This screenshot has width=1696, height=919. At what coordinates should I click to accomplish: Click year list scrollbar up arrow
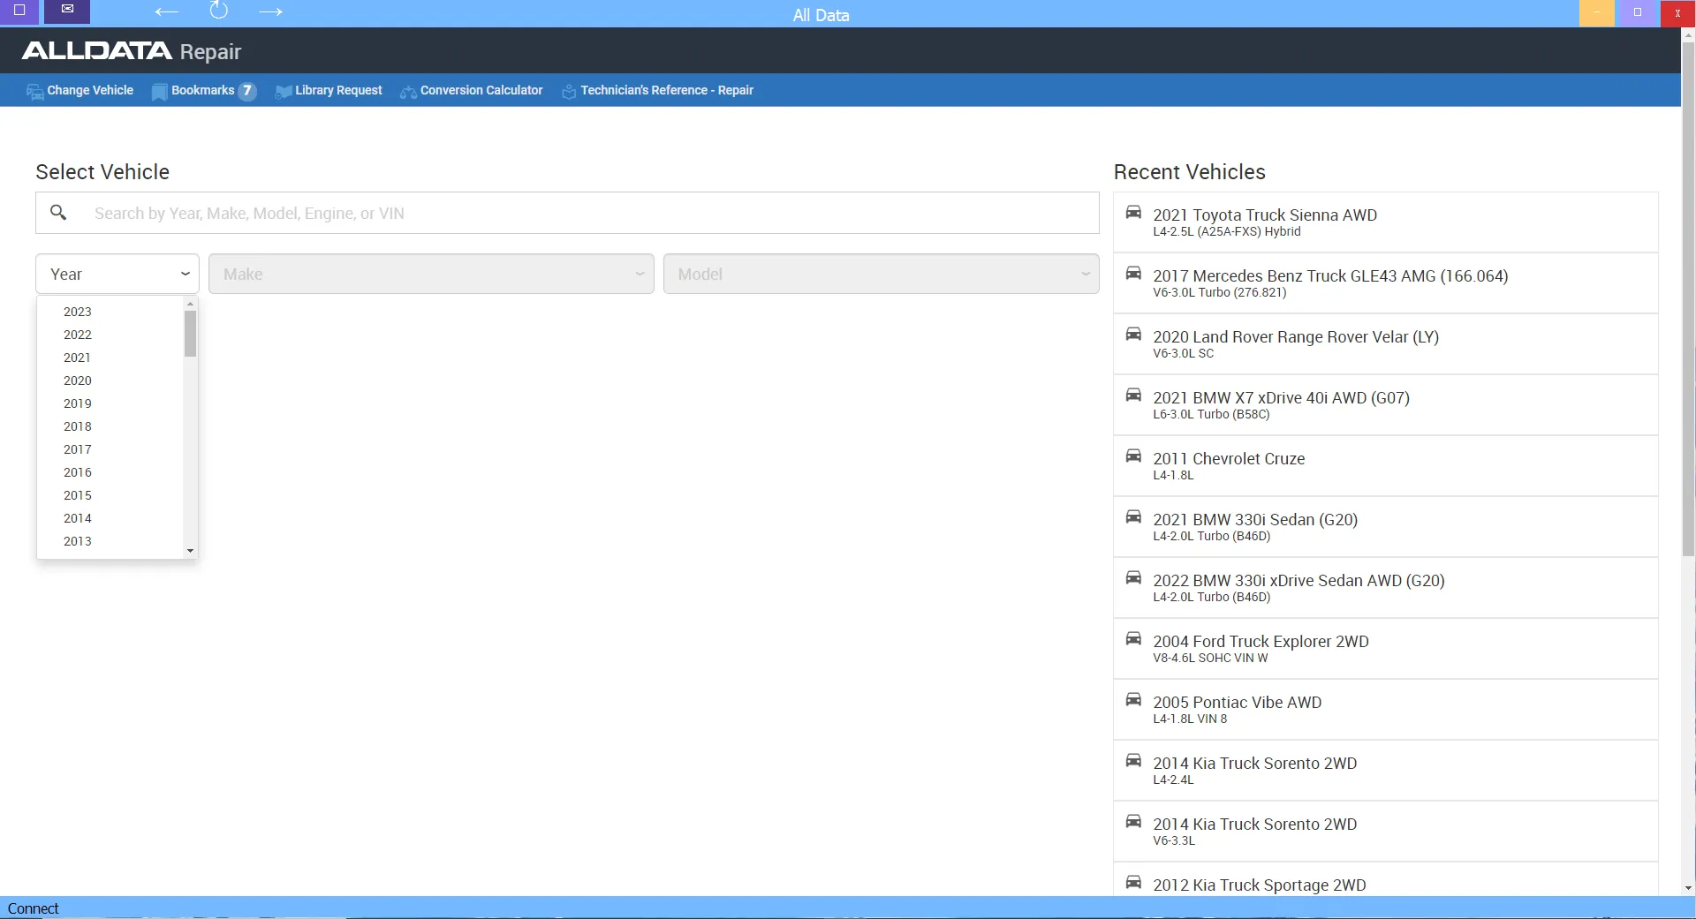coord(190,304)
